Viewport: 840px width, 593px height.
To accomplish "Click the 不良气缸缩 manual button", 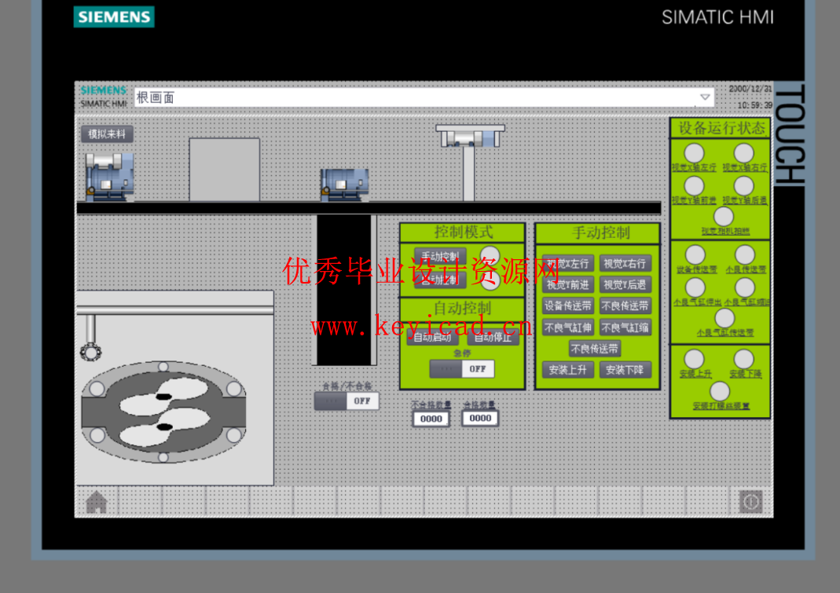I will point(625,328).
